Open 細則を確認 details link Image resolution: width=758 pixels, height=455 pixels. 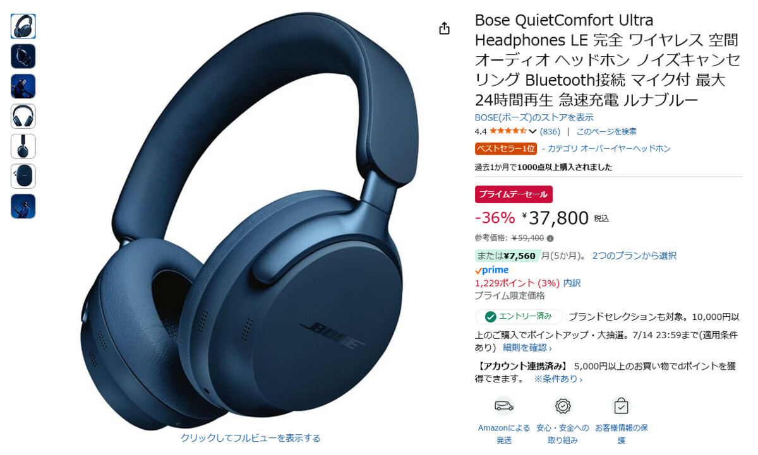pos(527,348)
